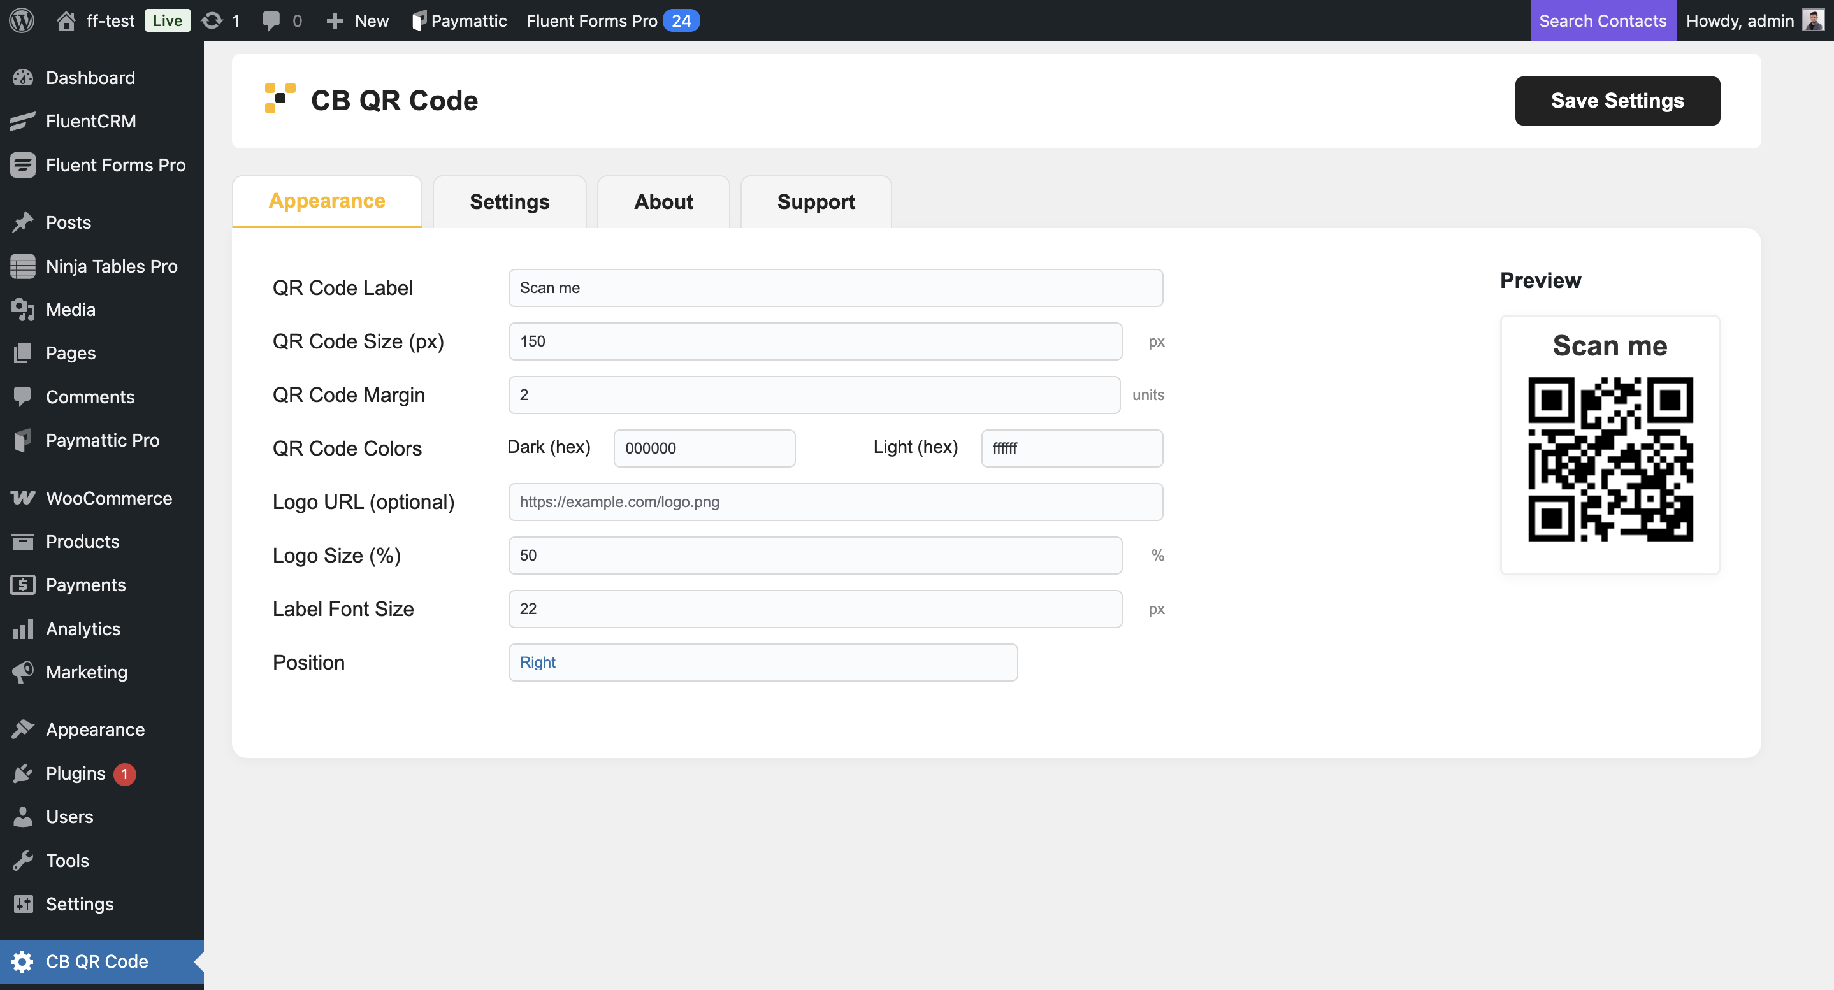Switch to the Settings tab

510,201
